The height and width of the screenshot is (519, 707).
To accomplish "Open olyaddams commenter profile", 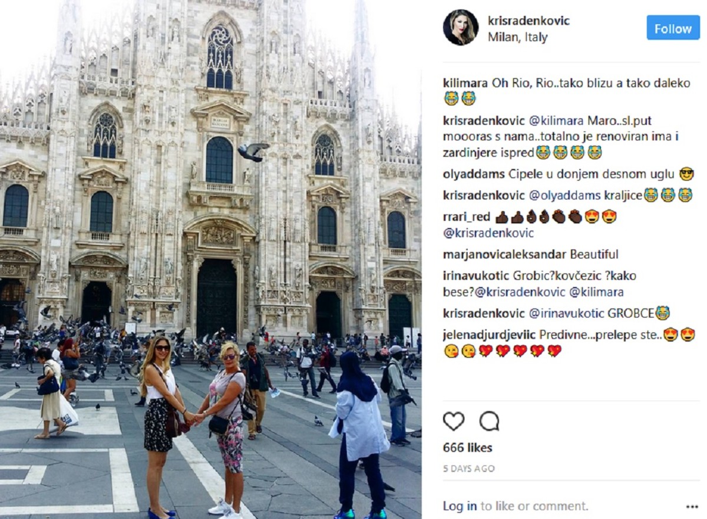I will (x=474, y=174).
